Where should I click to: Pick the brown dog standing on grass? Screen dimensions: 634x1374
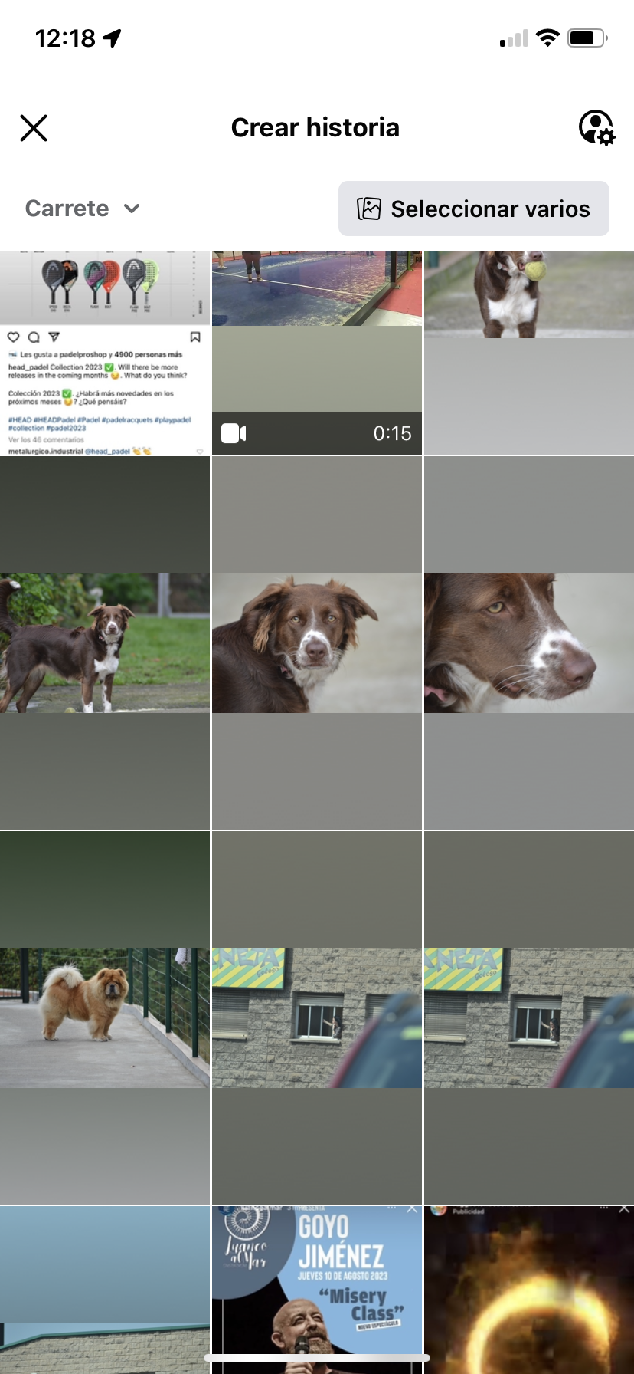pos(105,643)
